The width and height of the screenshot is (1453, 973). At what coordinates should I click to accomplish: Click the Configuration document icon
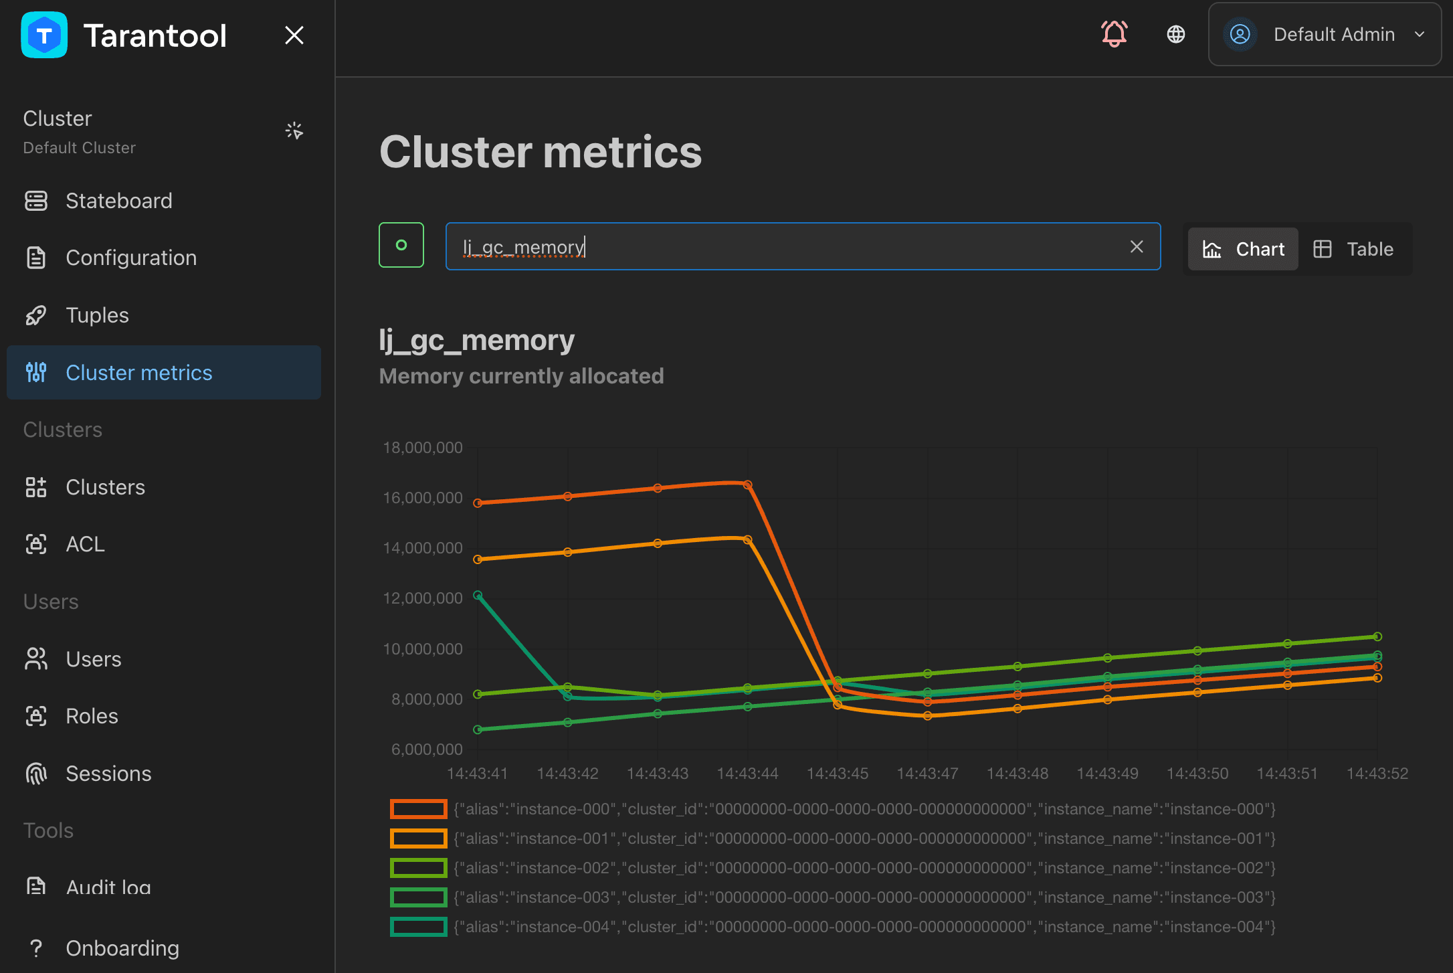pos(36,258)
